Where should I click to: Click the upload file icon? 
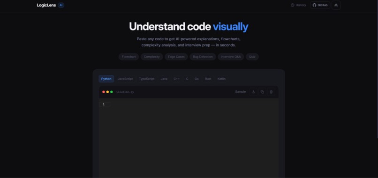(x=253, y=92)
